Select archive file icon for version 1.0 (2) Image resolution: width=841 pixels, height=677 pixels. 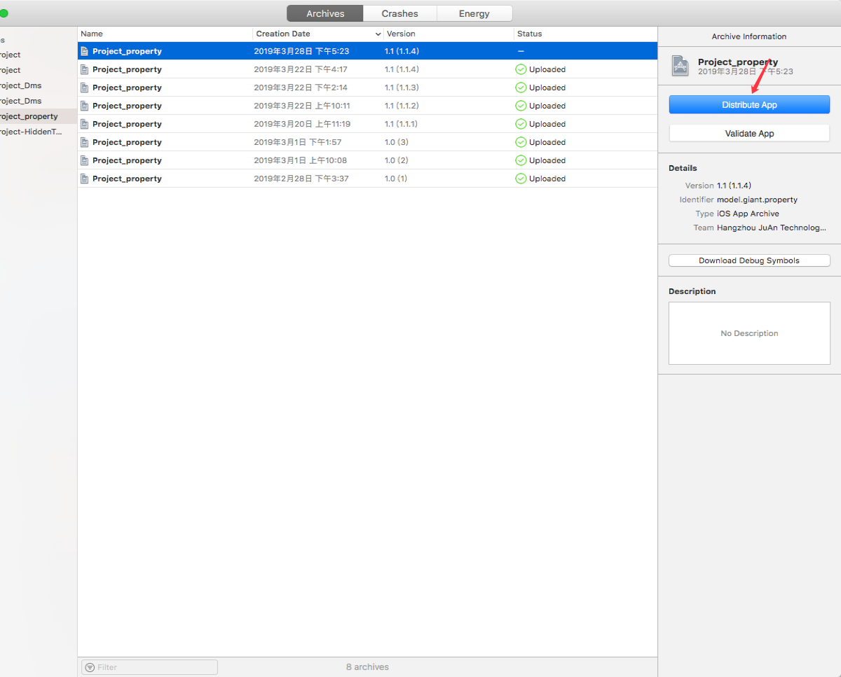click(x=85, y=160)
